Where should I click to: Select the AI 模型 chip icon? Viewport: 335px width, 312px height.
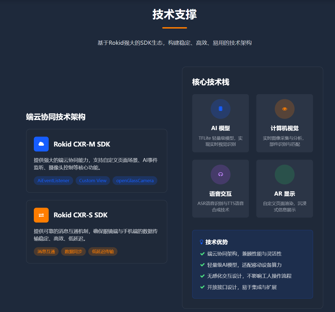[x=221, y=109]
